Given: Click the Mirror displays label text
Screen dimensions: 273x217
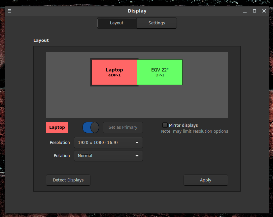Looking at the screenshot, I should click(183, 125).
